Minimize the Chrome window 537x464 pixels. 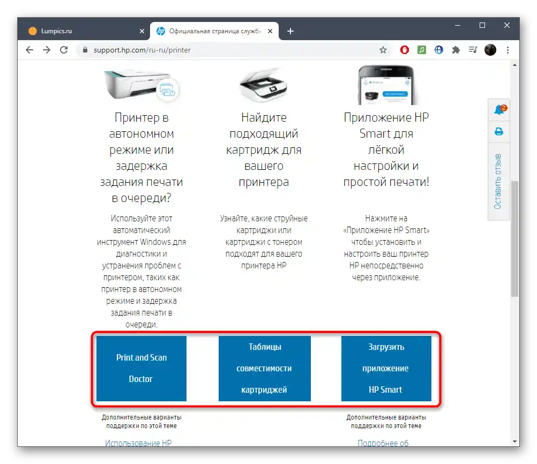458,25
